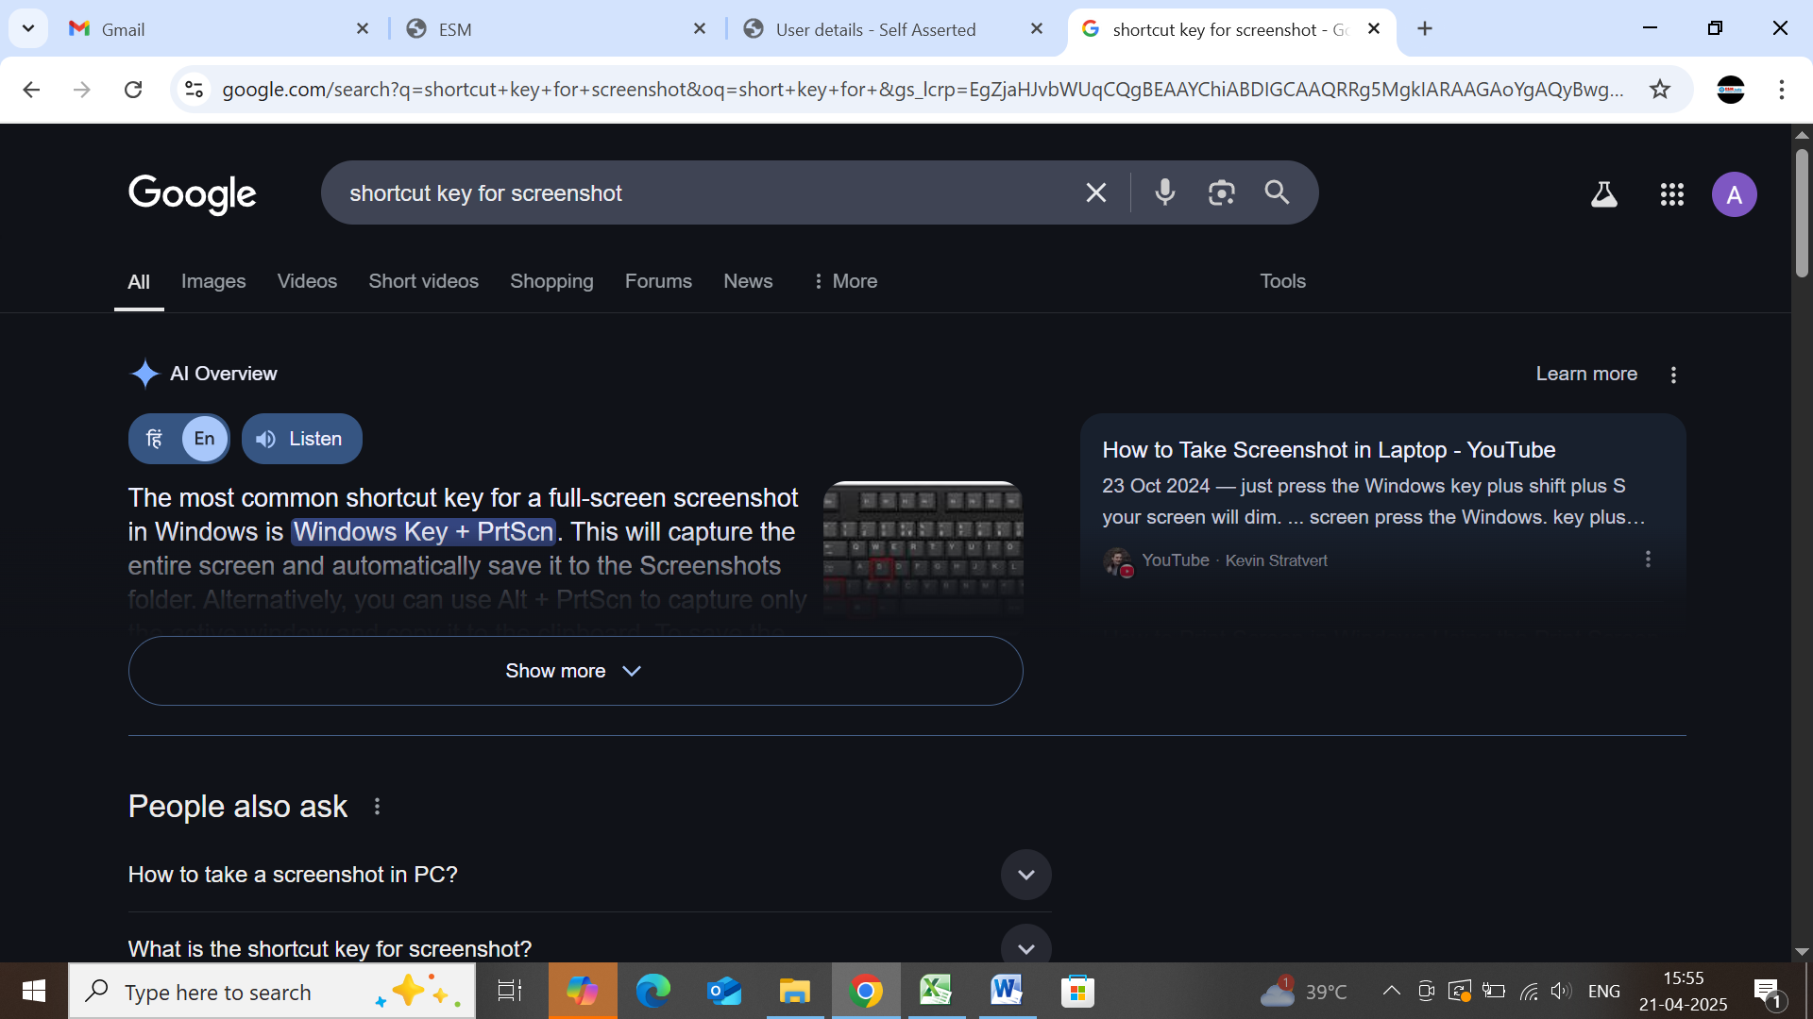Reload the current page
Viewport: 1813px width, 1019px height.
[x=133, y=90]
